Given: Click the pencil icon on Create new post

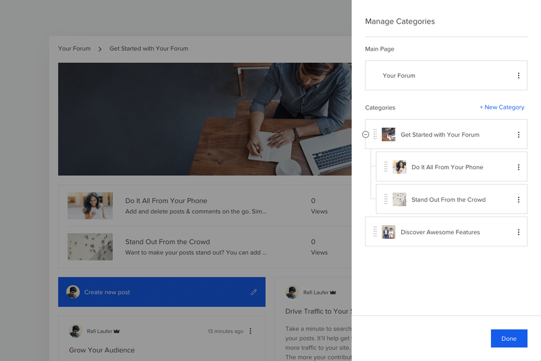Looking at the screenshot, I should click(254, 292).
